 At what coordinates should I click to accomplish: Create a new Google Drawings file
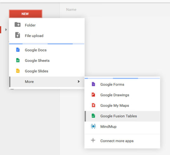pos(122,95)
